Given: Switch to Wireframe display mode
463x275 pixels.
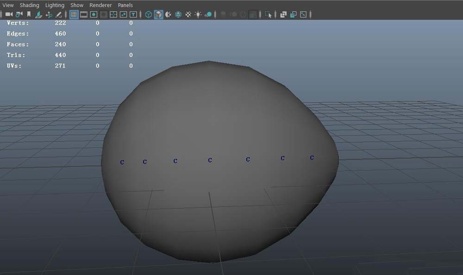Looking at the screenshot, I should pos(149,14).
